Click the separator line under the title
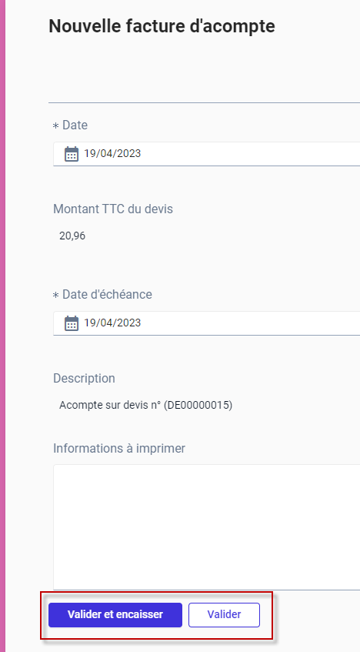360x652 pixels. pos(204,102)
